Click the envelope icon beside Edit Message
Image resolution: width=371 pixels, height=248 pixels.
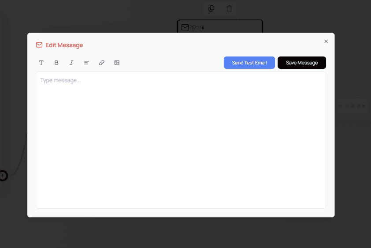39,45
